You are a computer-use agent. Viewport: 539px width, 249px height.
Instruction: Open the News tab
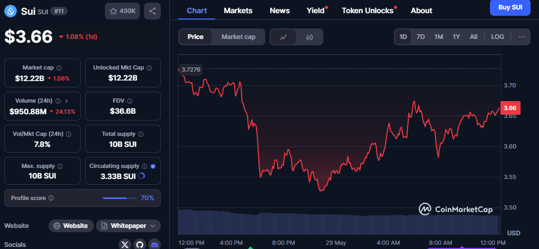click(280, 11)
